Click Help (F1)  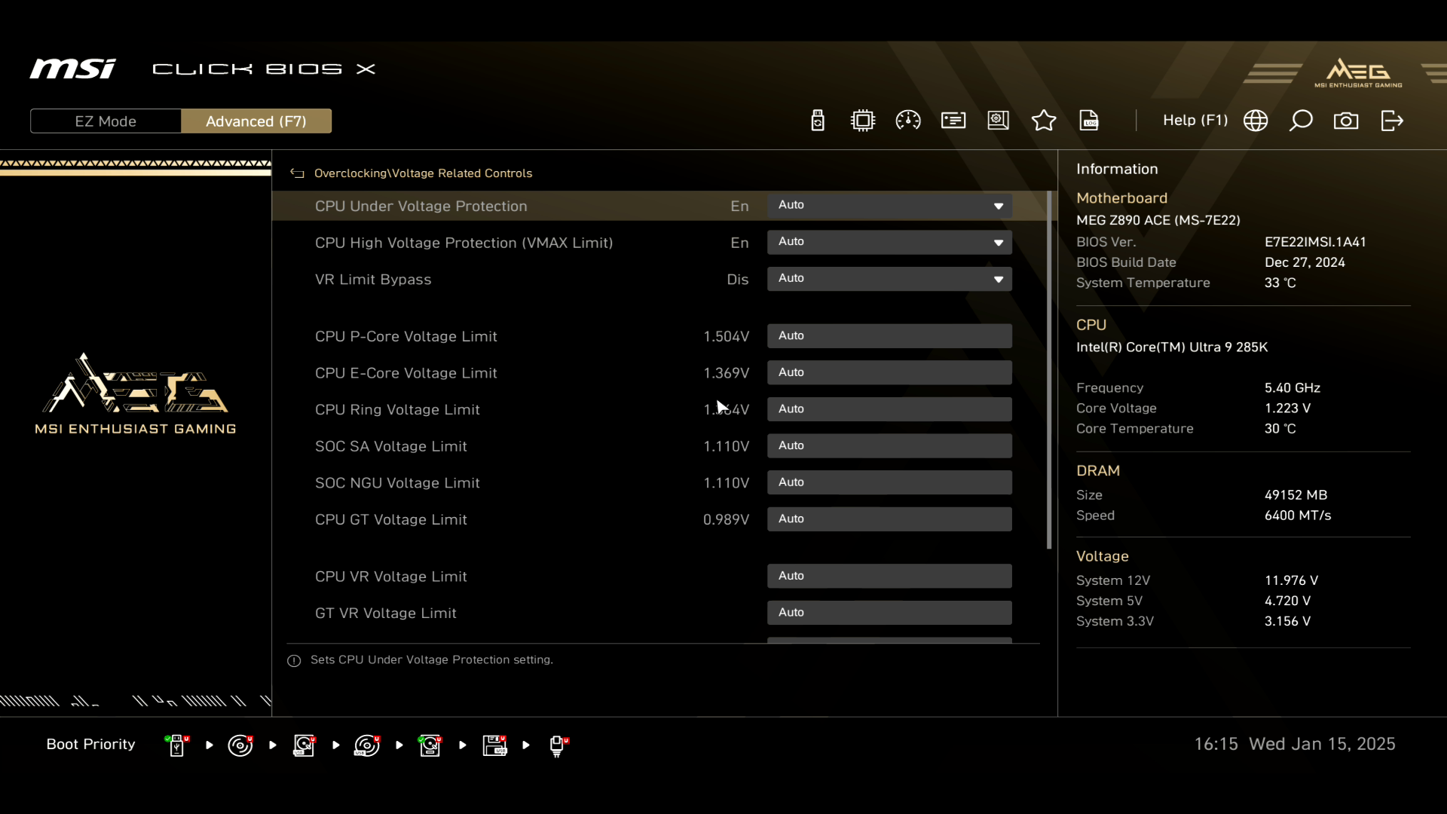tap(1195, 121)
